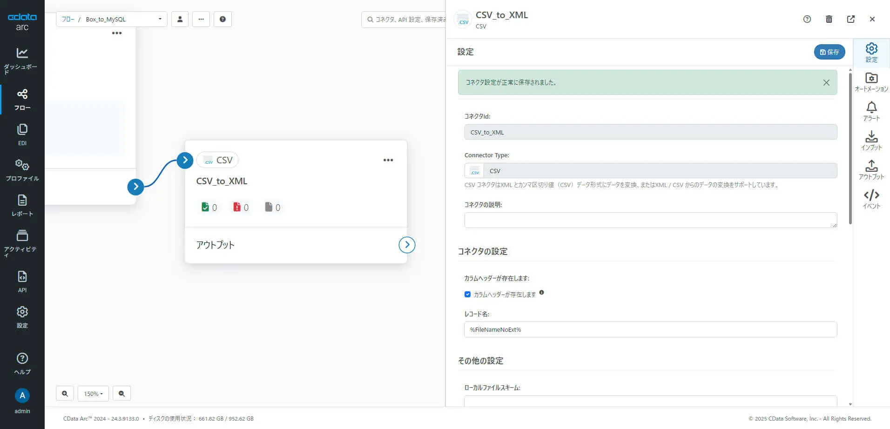890x429 pixels.
Task: Zoom in on the flow canvas
Action: [65, 394]
